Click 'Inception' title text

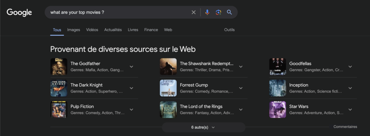(x=299, y=85)
